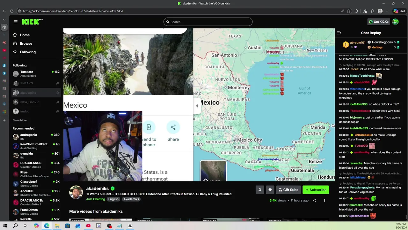Open the YouTube tab in vertical tabs
Viewport: 408px width, 230px height.
pos(4,50)
